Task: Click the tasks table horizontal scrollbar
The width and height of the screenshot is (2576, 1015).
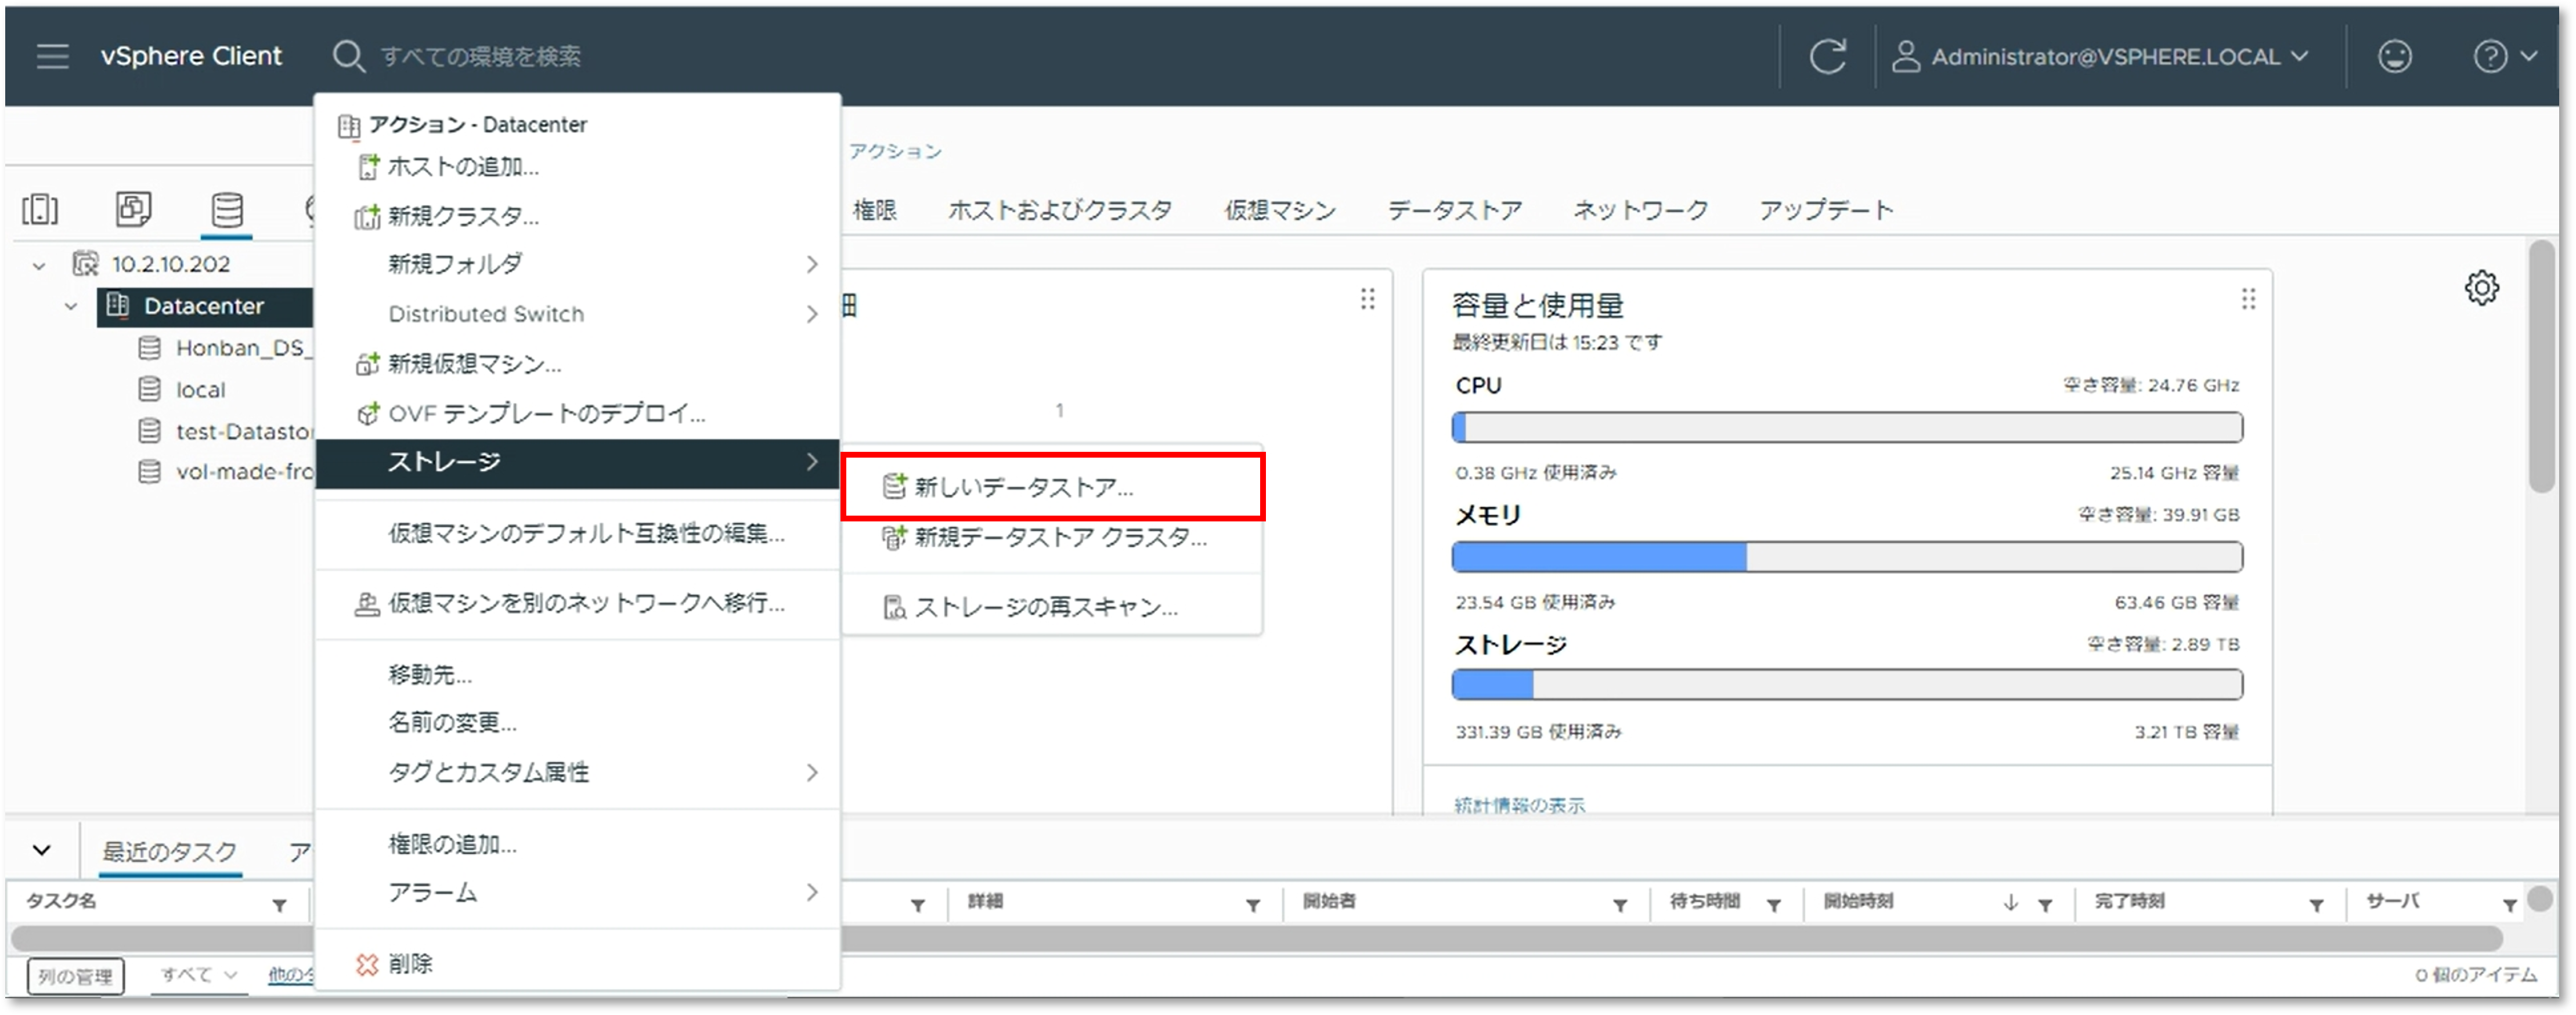Action: (1256, 939)
